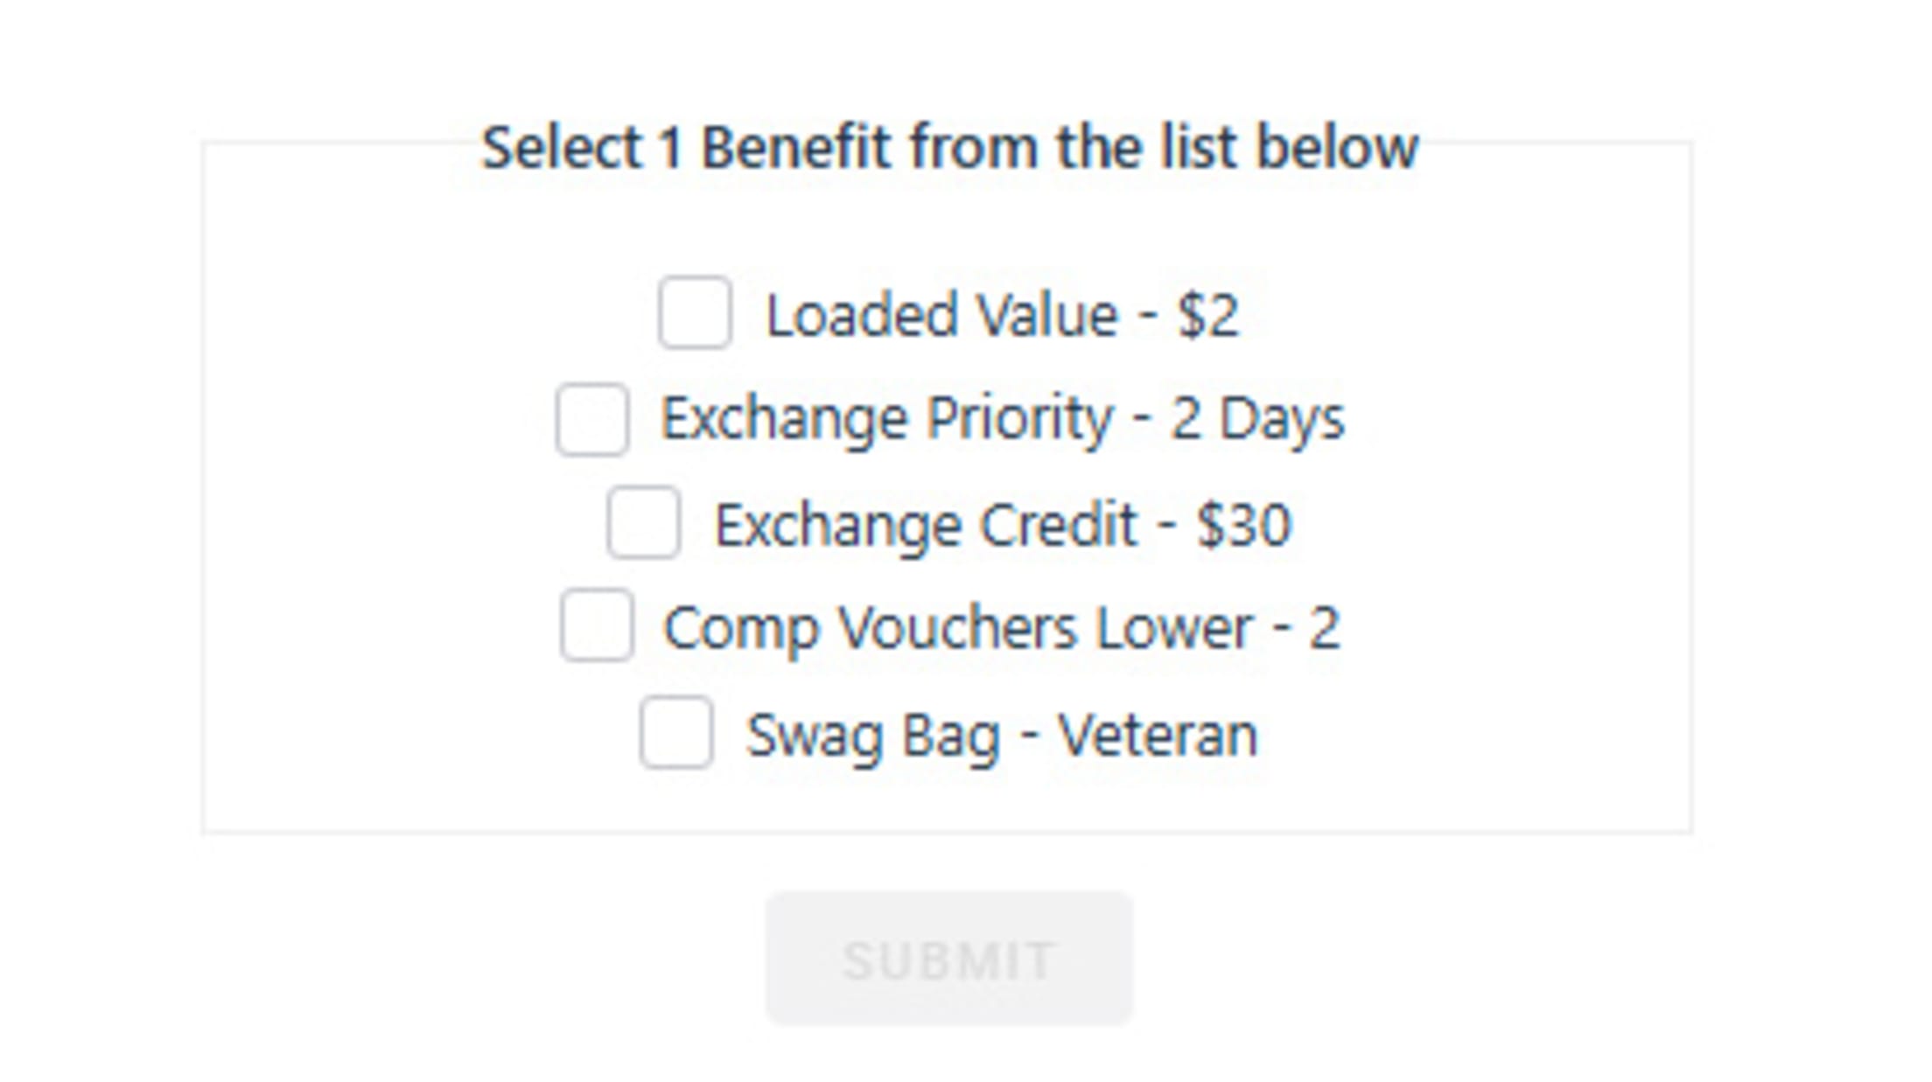
Task: Click the '$2' amount in Loaded Value
Action: click(x=1207, y=315)
